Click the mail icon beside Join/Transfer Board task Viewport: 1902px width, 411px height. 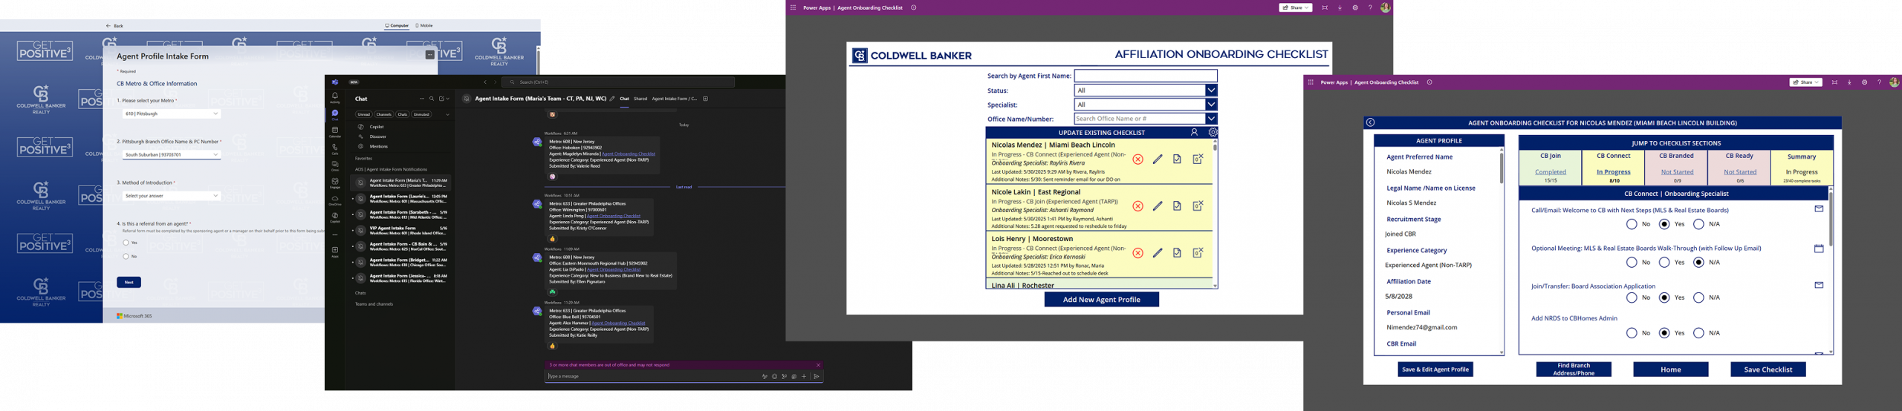[x=1819, y=285]
